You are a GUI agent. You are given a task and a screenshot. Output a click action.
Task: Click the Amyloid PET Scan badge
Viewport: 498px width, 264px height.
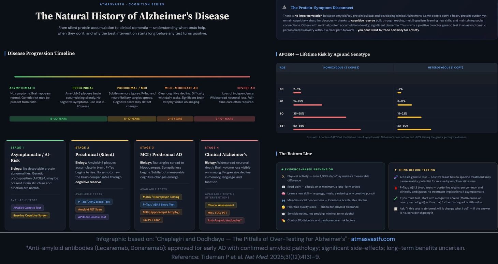point(89,209)
